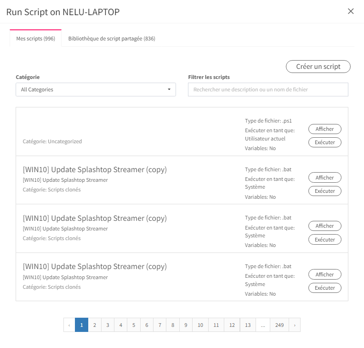The image size is (364, 348).
Task: Close the Run Script dialog
Action: click(x=351, y=11)
